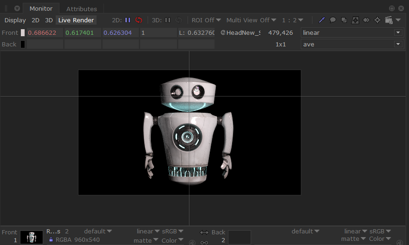
Task: Click the Front robot image thumbnail
Action: (32, 238)
